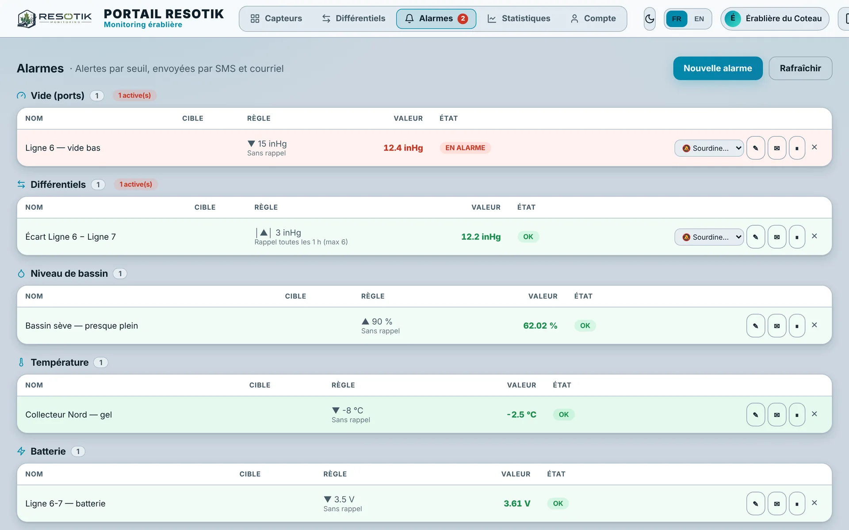Open envelope notification icon for 'Ligne 6 — vide bas'
This screenshot has height=530, width=849.
776,148
